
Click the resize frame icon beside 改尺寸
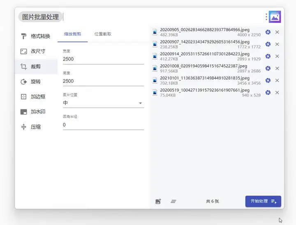click(23, 51)
